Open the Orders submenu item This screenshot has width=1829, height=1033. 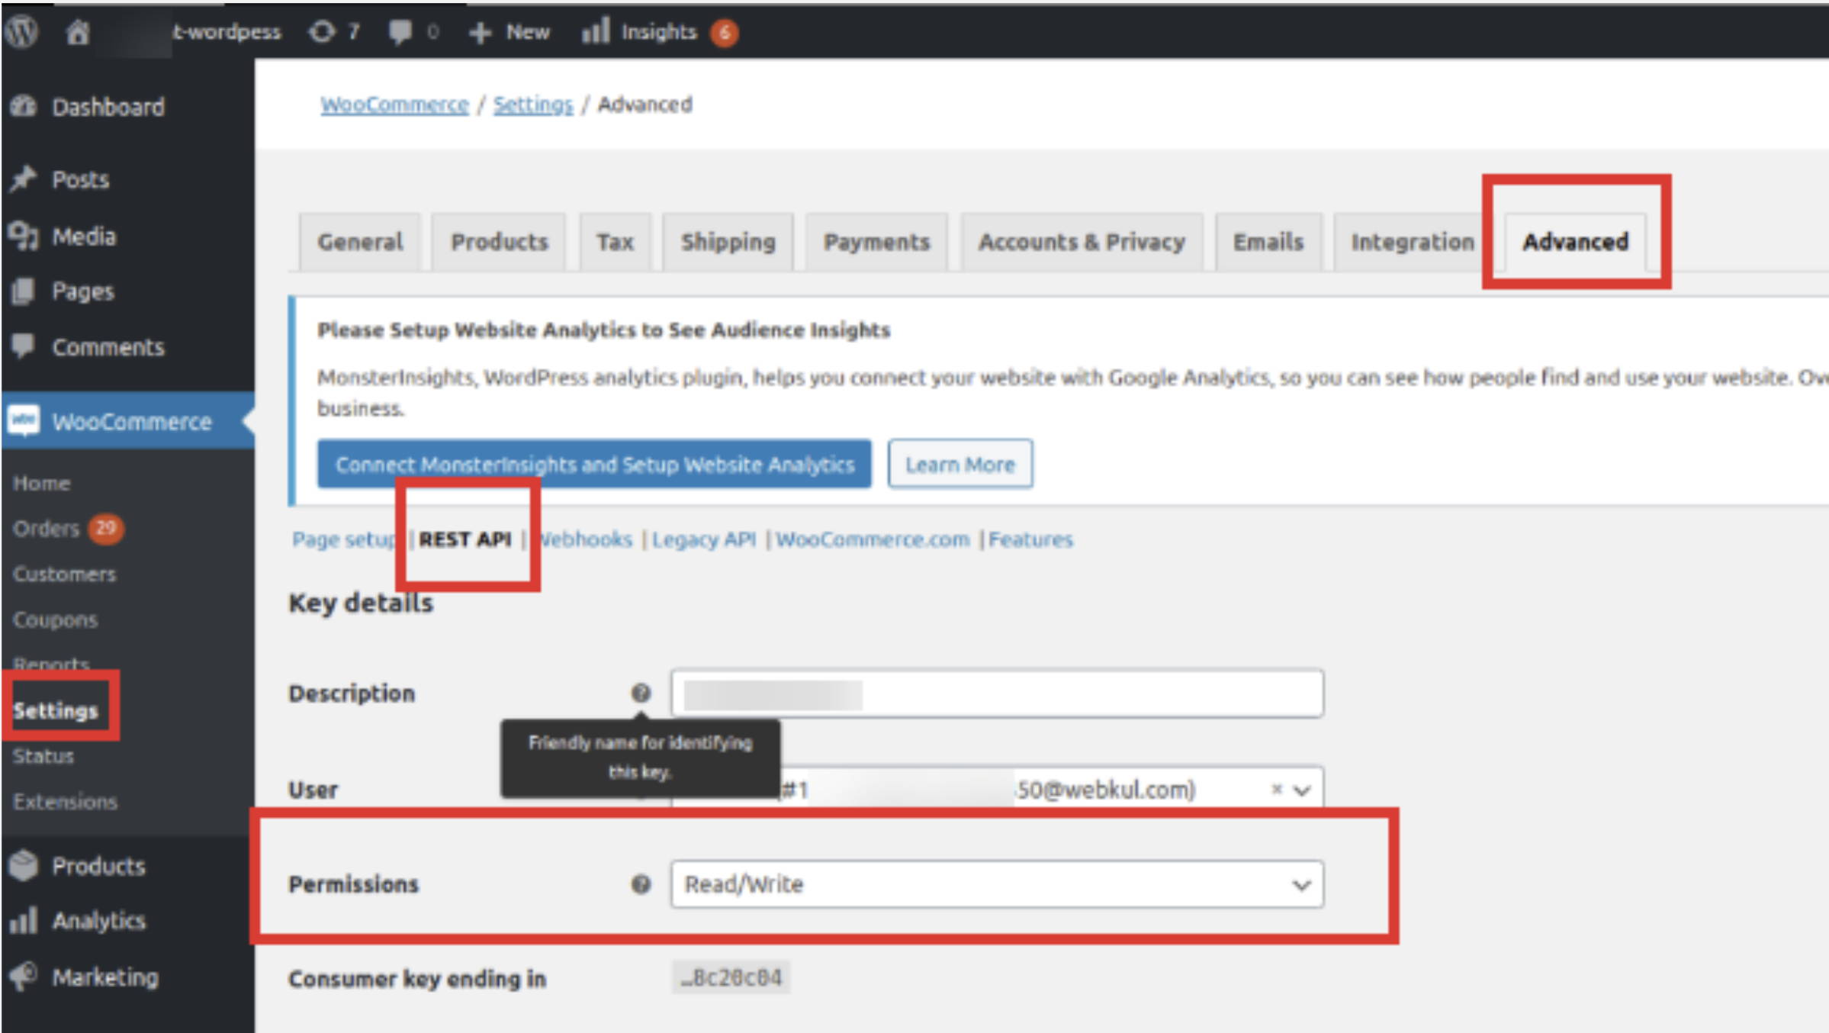click(x=46, y=528)
